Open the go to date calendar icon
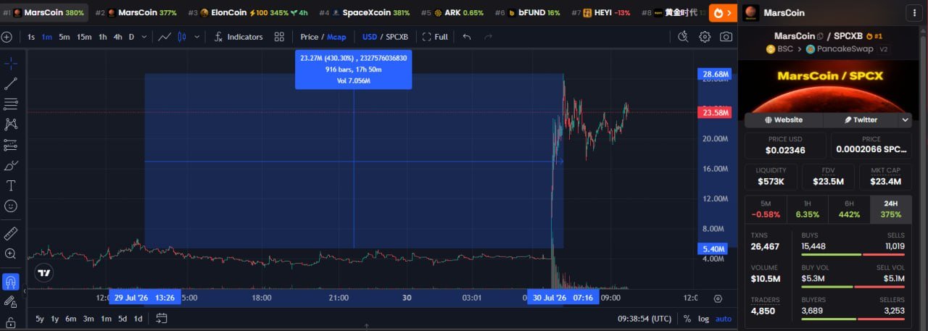This screenshot has width=928, height=331. (x=161, y=319)
